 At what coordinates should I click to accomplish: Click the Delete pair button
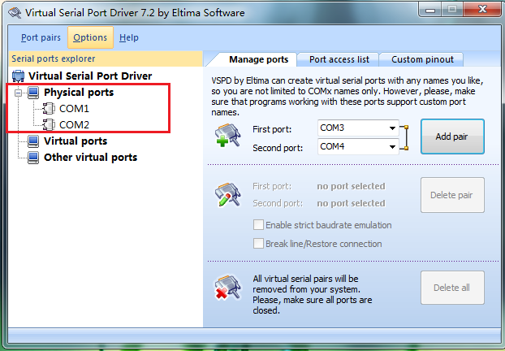[x=452, y=195]
